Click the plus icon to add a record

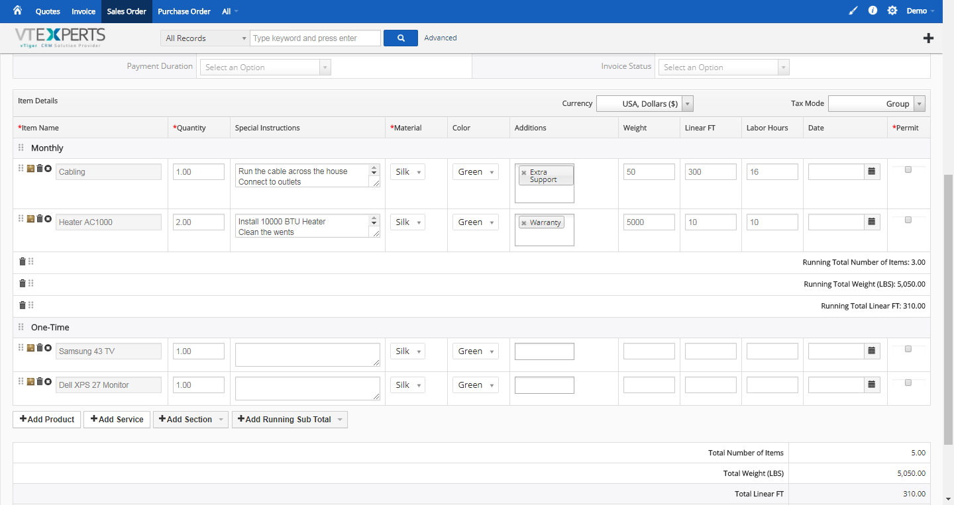[928, 38]
